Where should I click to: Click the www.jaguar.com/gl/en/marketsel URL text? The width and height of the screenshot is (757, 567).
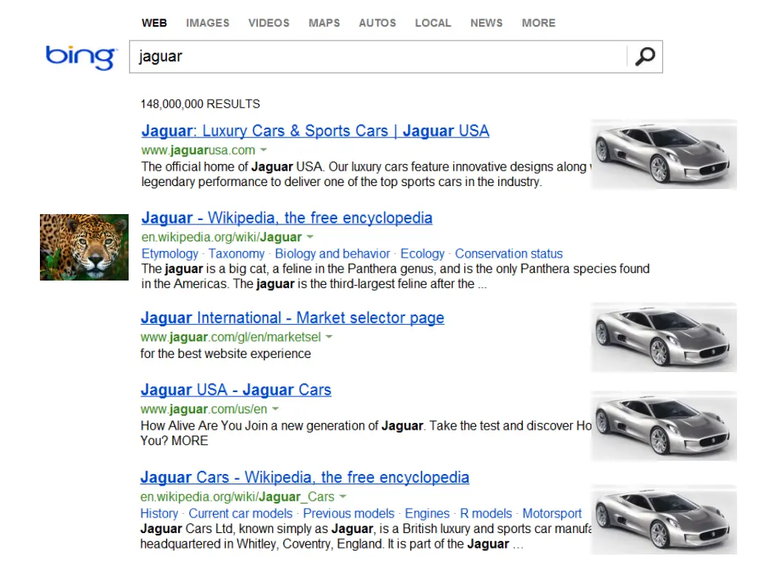point(231,337)
